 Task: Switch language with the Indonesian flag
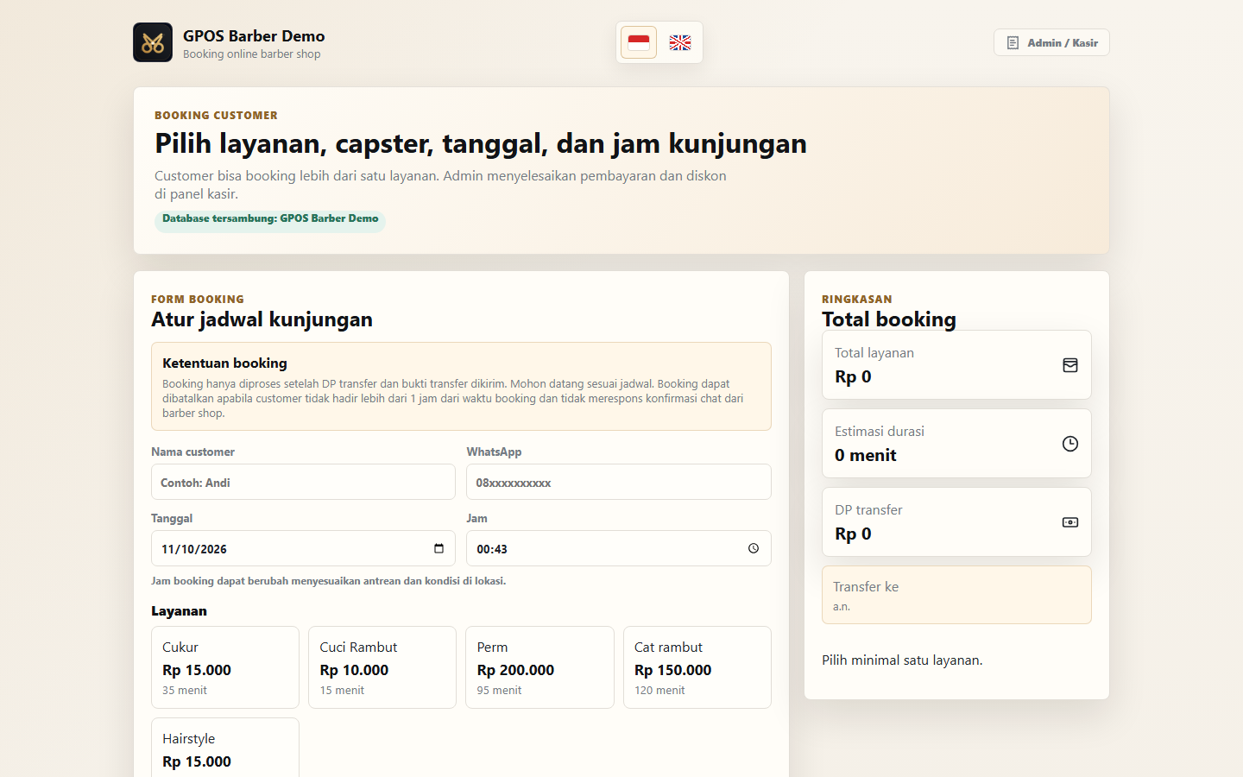click(x=639, y=42)
